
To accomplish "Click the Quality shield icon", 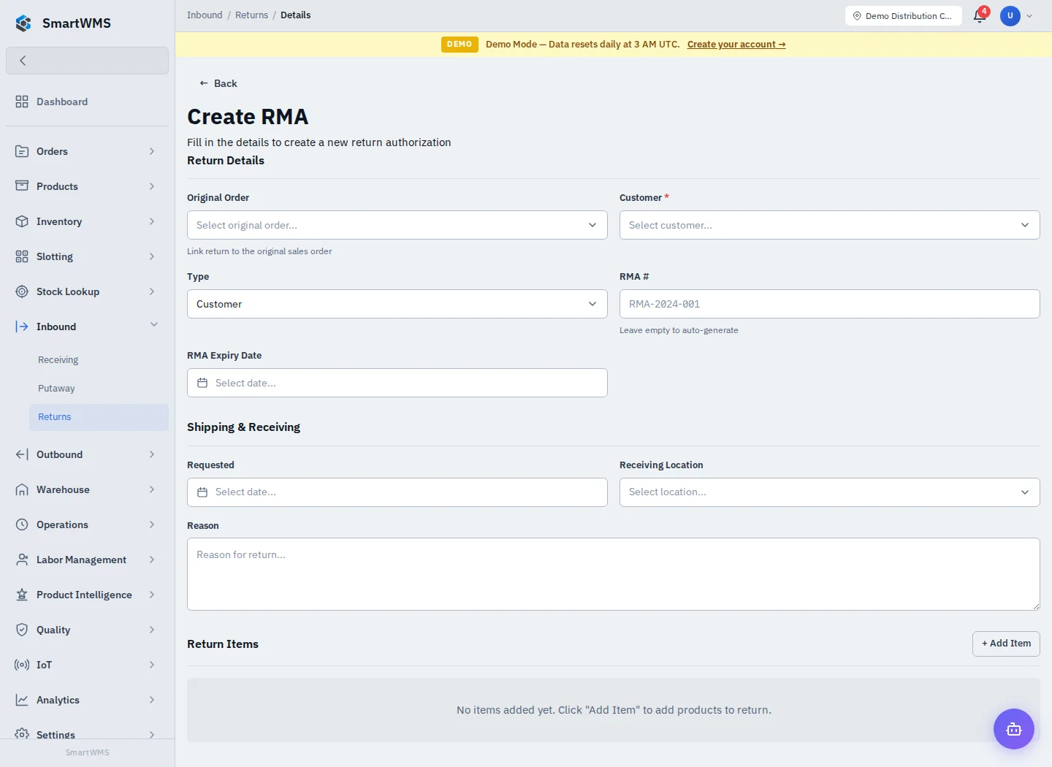I will [22, 630].
